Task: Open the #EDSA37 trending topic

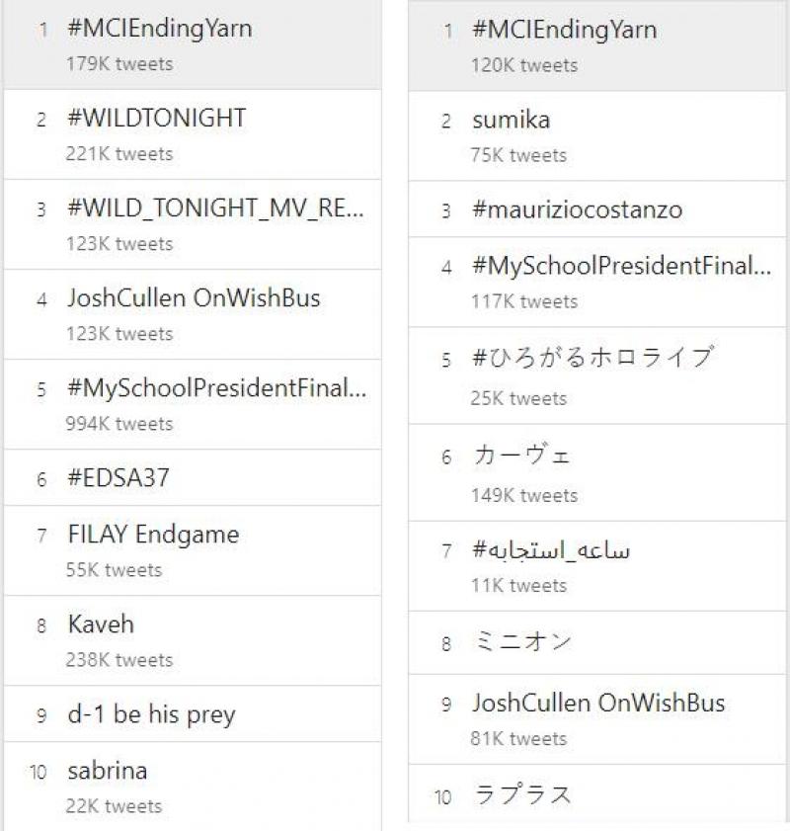Action: tap(118, 478)
